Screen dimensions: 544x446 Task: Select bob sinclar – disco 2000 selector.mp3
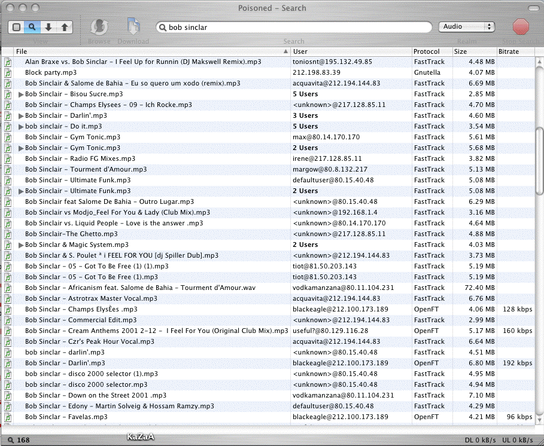86,384
